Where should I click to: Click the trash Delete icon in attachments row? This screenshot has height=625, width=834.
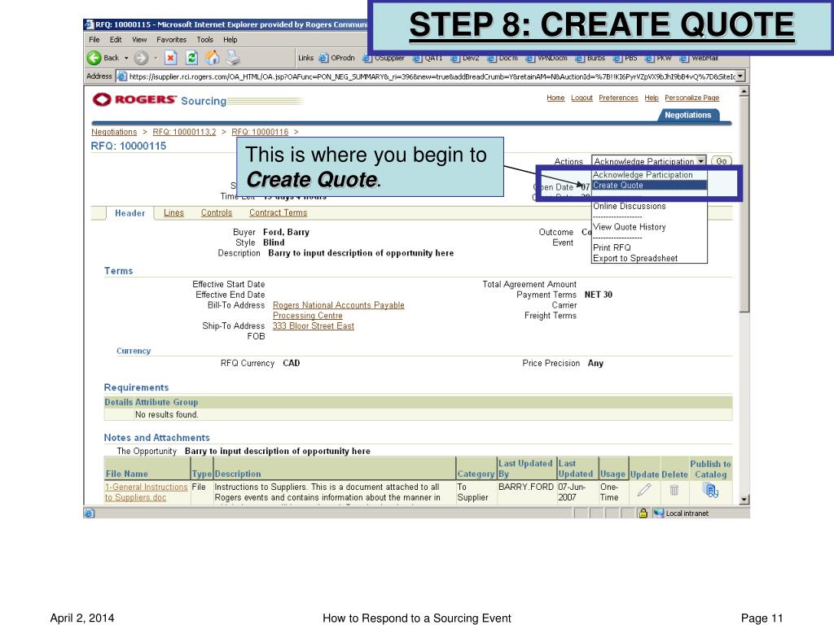[x=674, y=490]
